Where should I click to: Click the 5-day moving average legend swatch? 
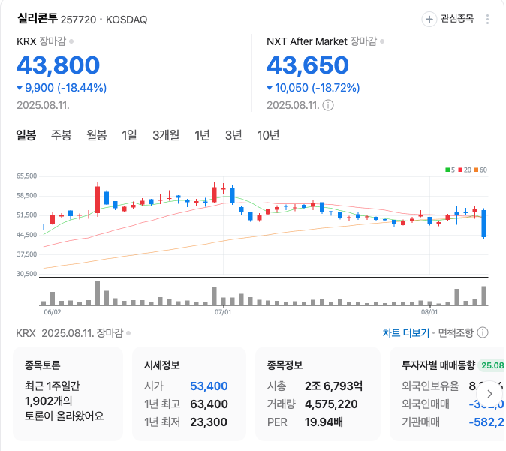(x=447, y=170)
